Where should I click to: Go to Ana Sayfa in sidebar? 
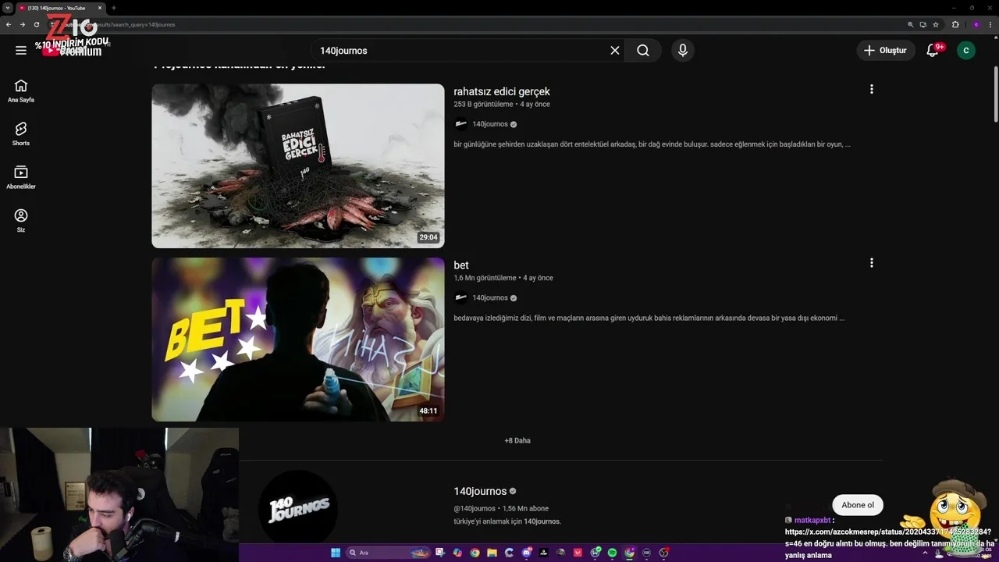tap(21, 91)
